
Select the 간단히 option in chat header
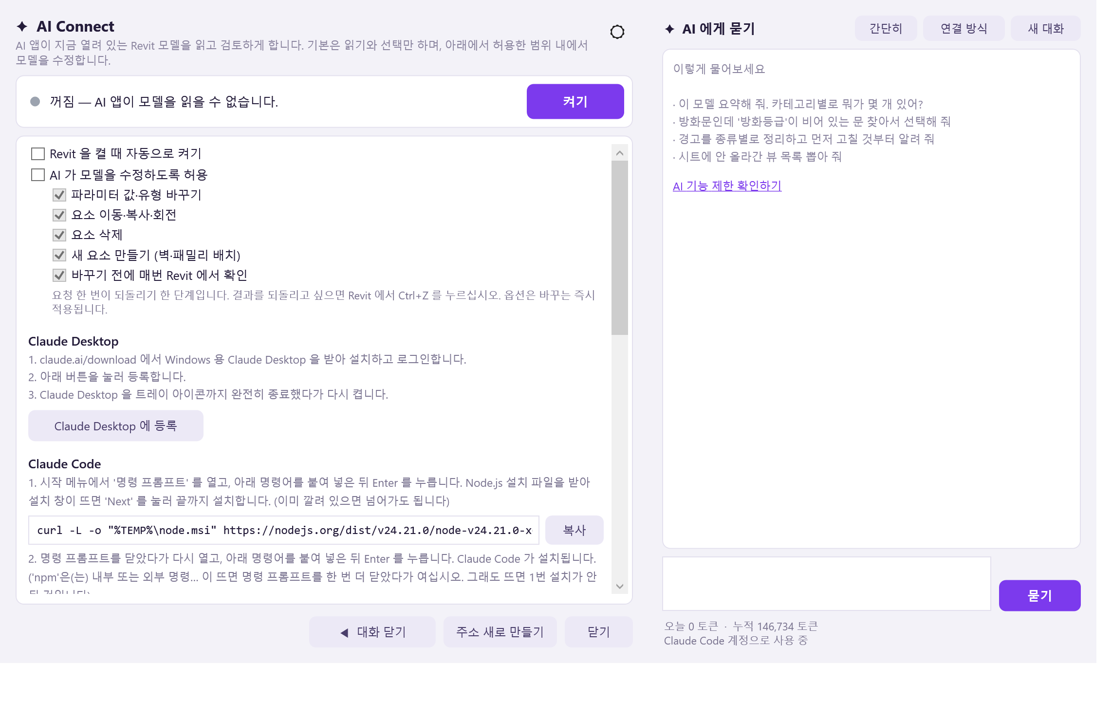pos(886,29)
